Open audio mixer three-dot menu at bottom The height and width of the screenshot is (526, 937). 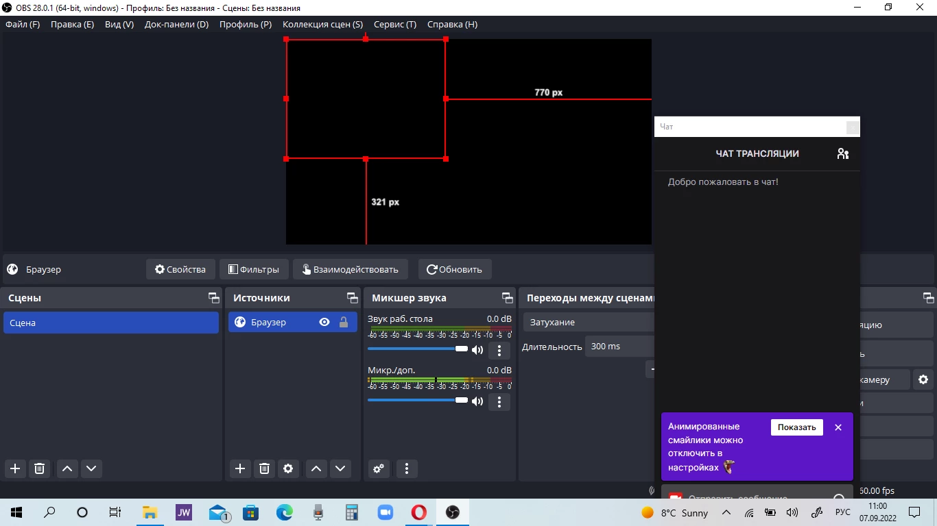coord(407,468)
